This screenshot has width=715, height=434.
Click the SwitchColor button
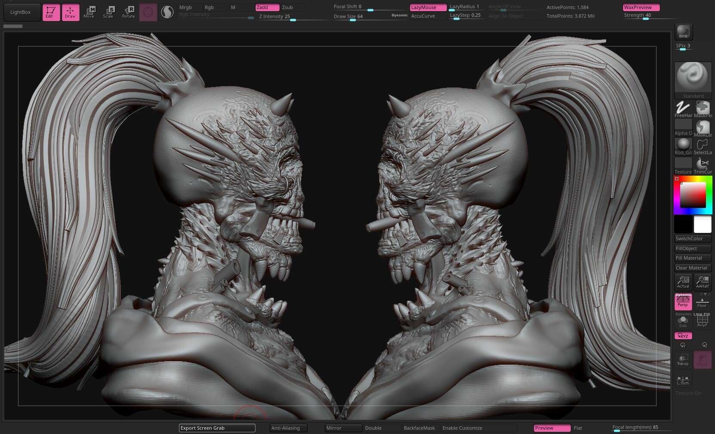[x=693, y=239]
